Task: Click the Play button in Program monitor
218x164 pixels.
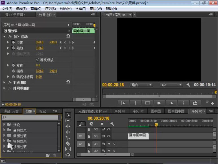Action: click(x=159, y=103)
